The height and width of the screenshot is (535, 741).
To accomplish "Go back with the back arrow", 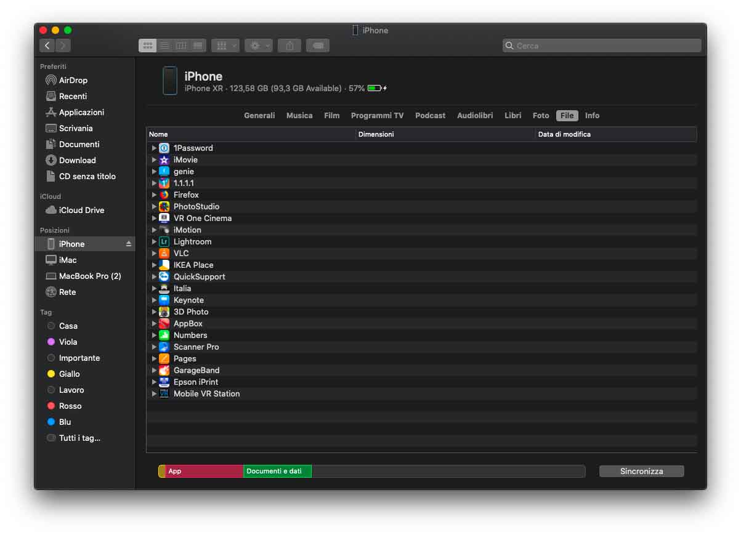I will [47, 46].
